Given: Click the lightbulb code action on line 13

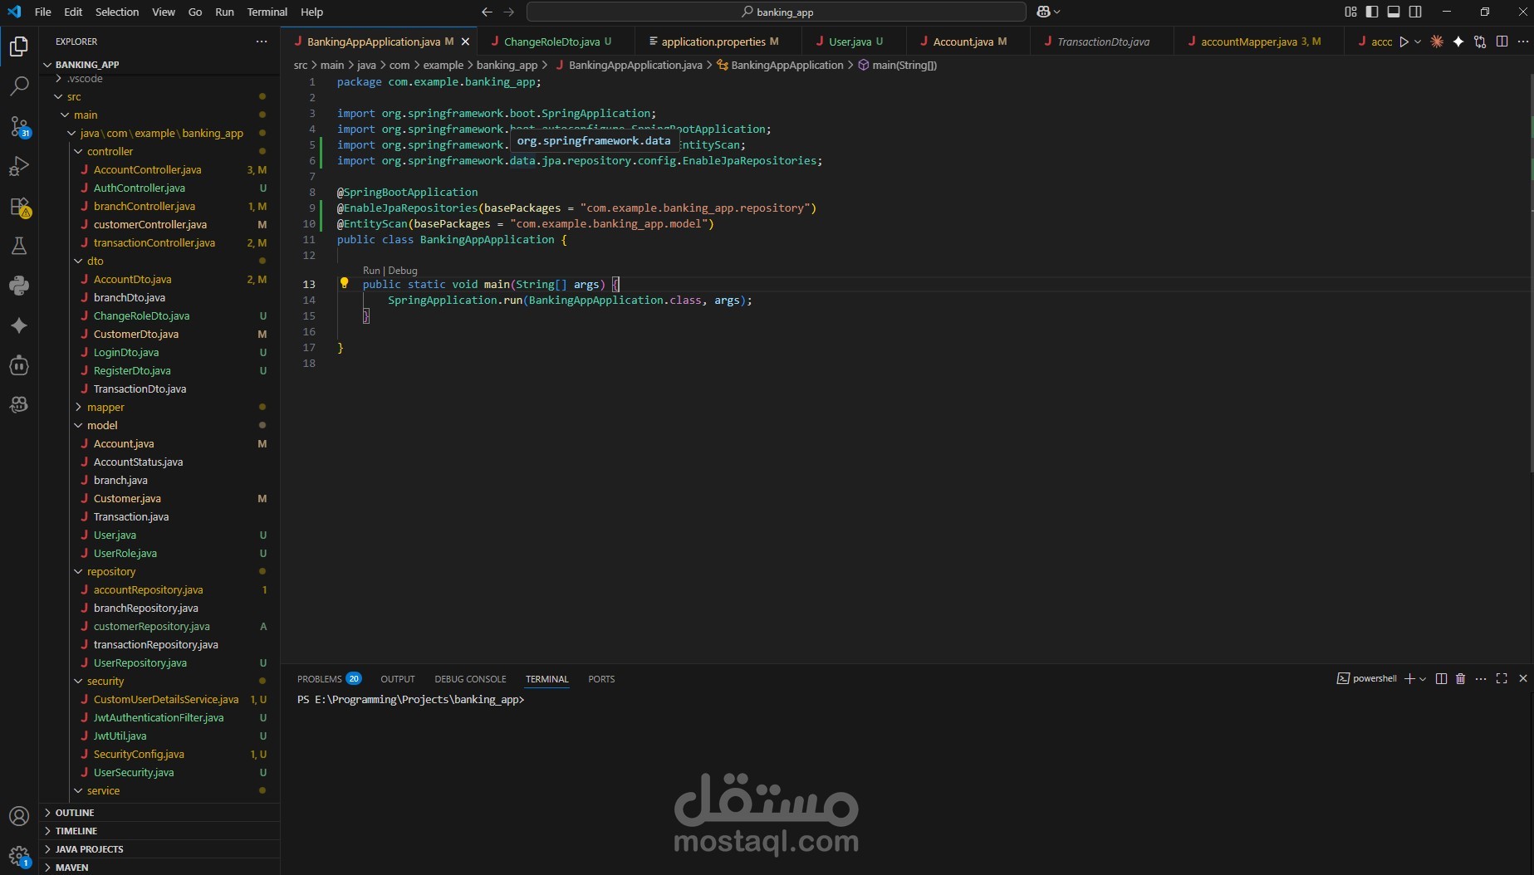Looking at the screenshot, I should [344, 283].
